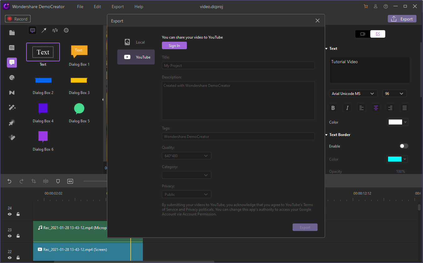
Task: Select the annotations panel icon in sidebar
Action: tap(12, 63)
